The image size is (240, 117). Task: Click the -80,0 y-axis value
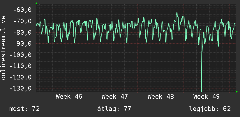22,32
